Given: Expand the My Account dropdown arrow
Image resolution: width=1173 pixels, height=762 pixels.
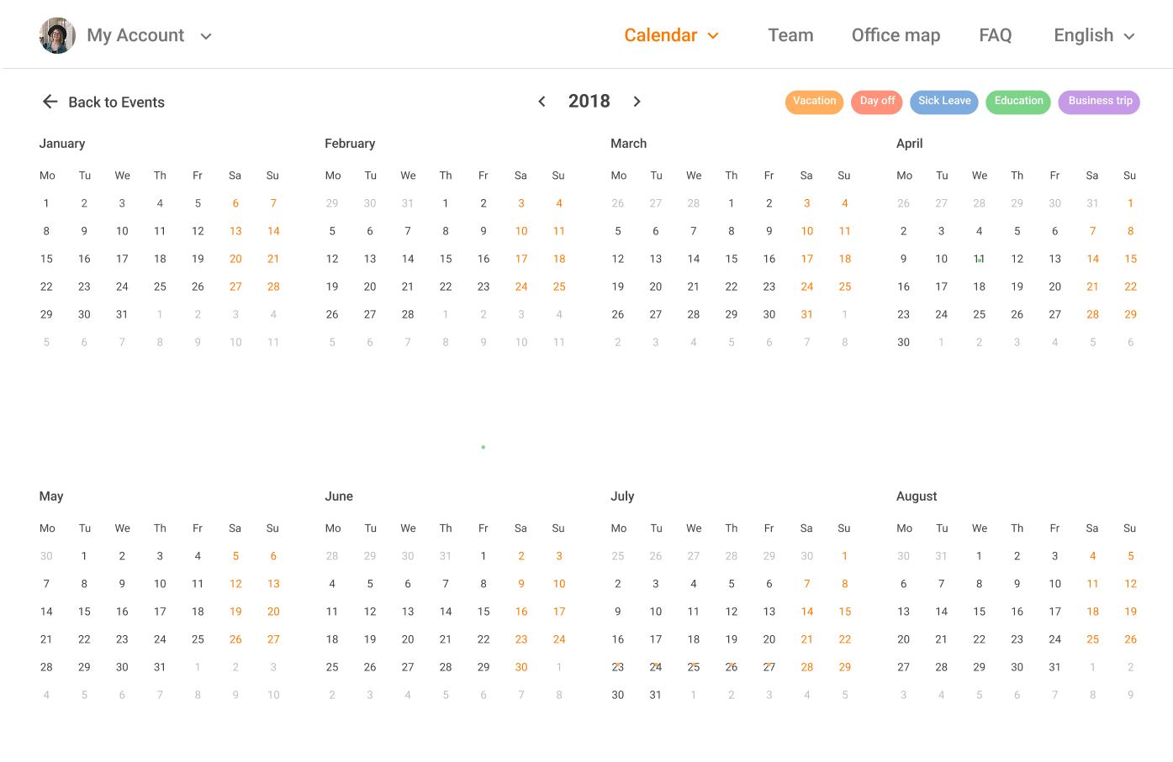Looking at the screenshot, I should (x=206, y=36).
